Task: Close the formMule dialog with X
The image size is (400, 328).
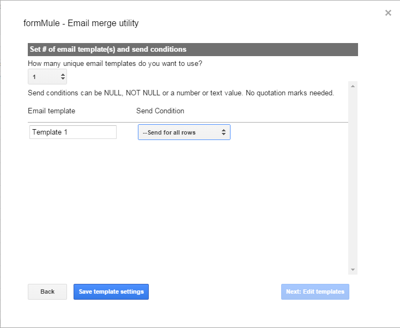Action: click(x=388, y=13)
